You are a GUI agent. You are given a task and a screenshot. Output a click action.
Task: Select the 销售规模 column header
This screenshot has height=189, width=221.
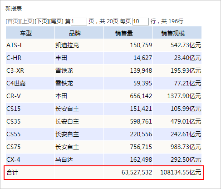click(x=177, y=33)
